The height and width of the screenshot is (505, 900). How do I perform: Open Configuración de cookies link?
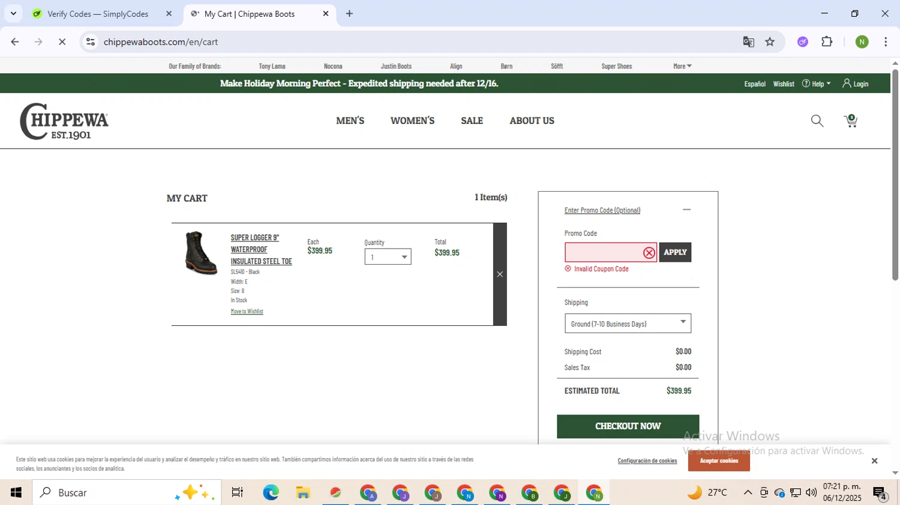(x=647, y=461)
